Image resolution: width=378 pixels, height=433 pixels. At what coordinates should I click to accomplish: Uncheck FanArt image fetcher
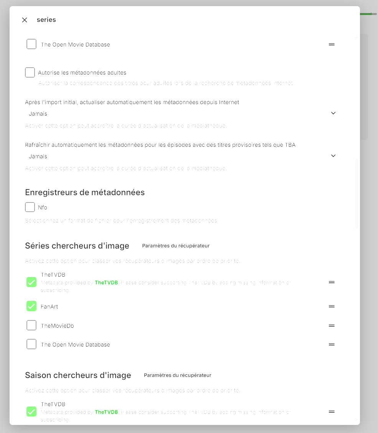pos(31,306)
